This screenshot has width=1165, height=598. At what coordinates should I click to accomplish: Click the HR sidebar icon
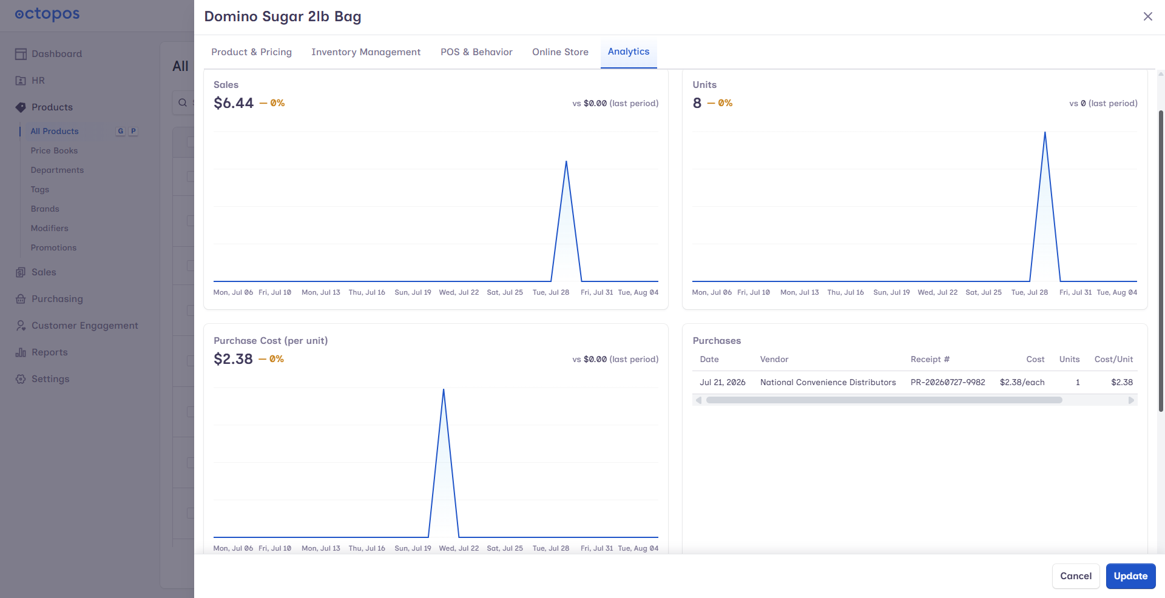[x=21, y=81]
